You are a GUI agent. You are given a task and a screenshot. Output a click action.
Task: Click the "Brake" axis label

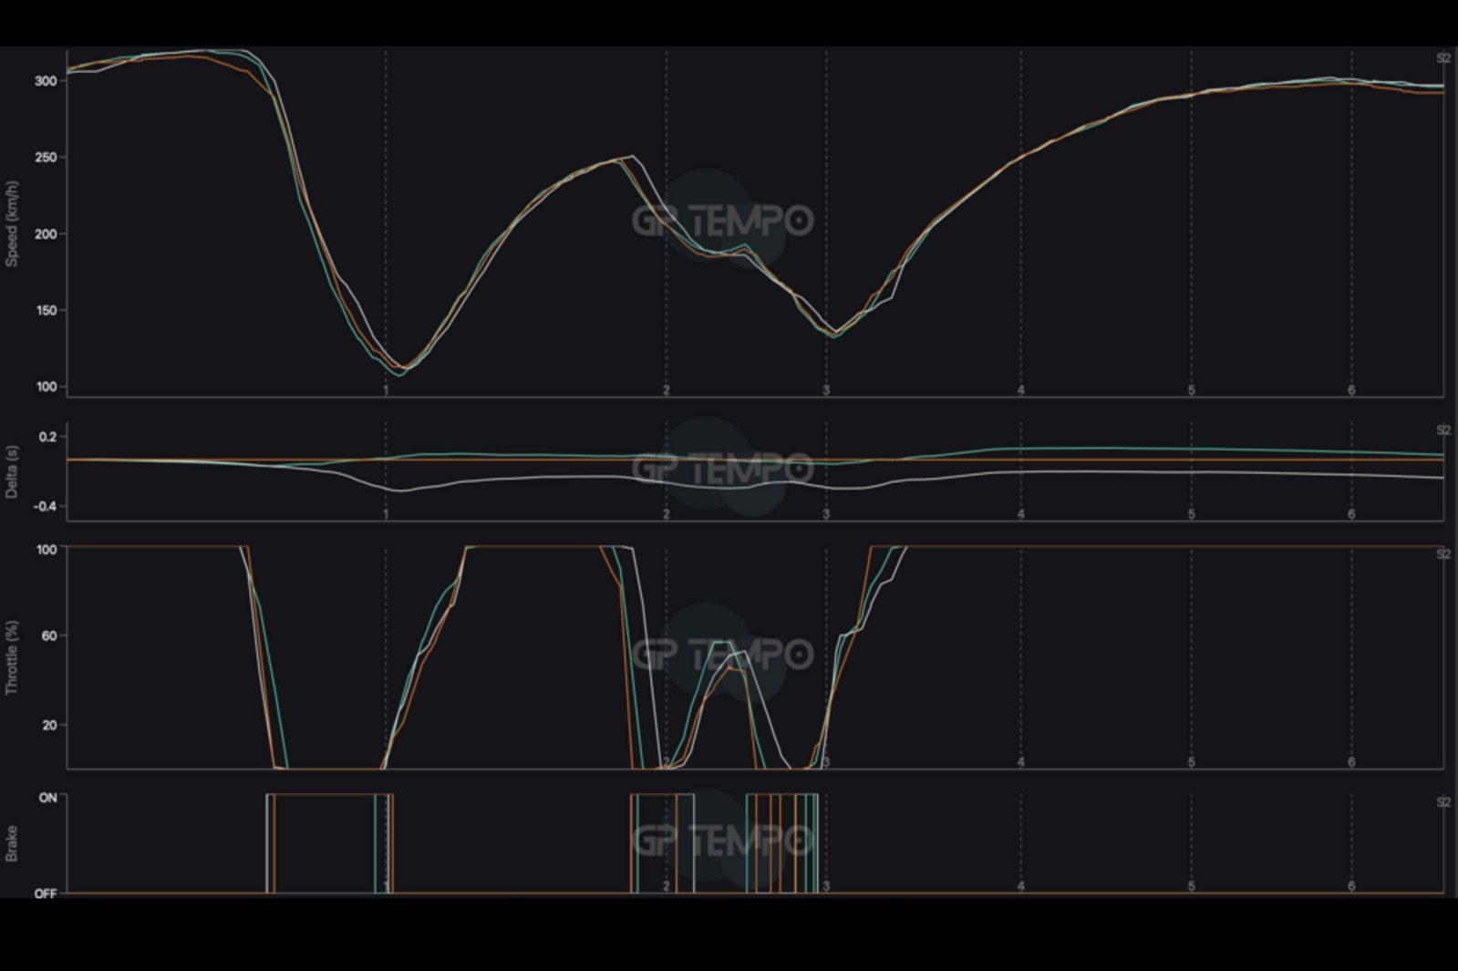(x=12, y=843)
